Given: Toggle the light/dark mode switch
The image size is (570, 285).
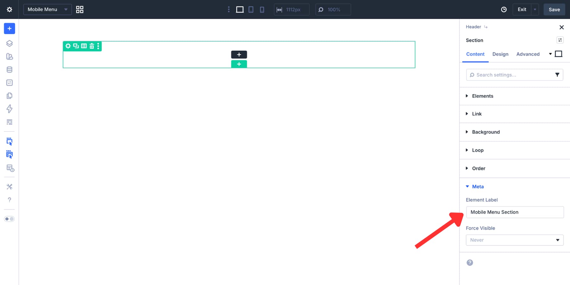Looking at the screenshot, I should (9, 219).
